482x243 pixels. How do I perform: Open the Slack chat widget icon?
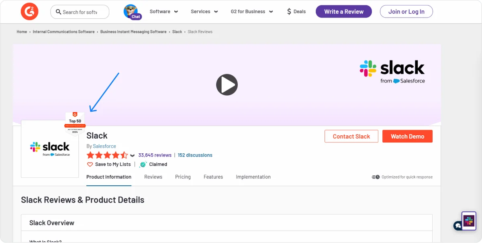click(x=469, y=221)
